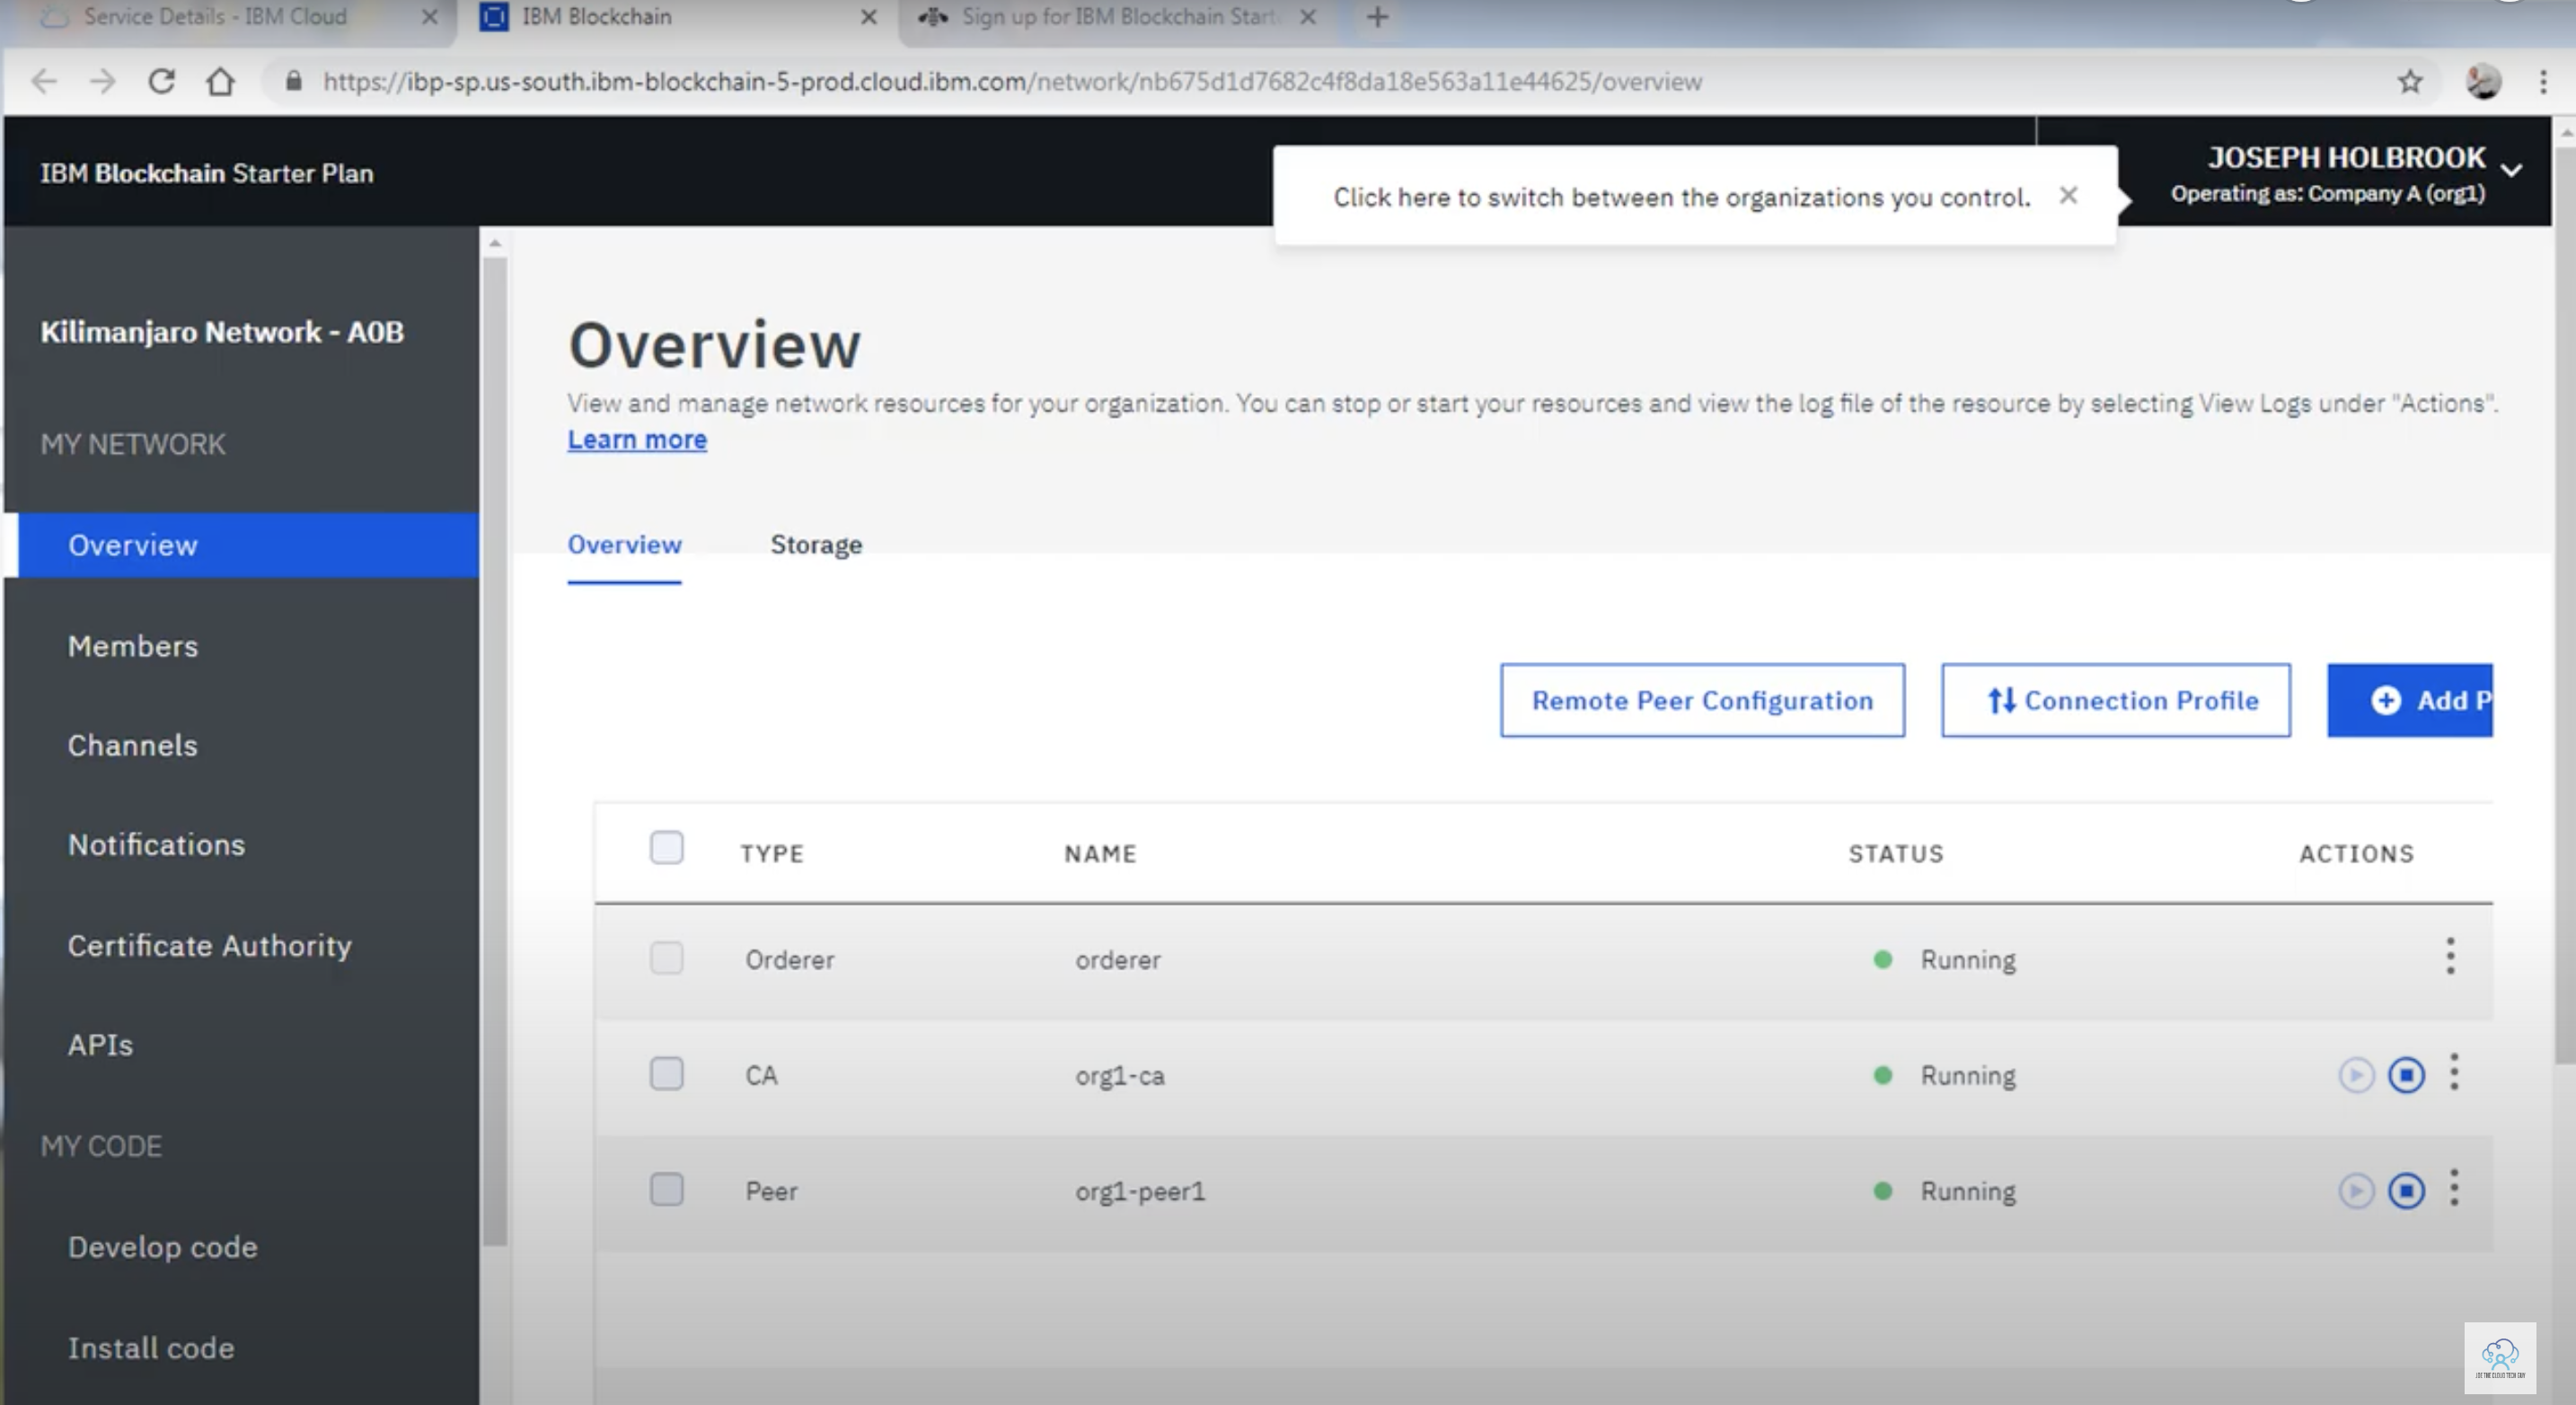Open Notifications in the sidebar
Screen dimensions: 2576x1405
click(156, 845)
